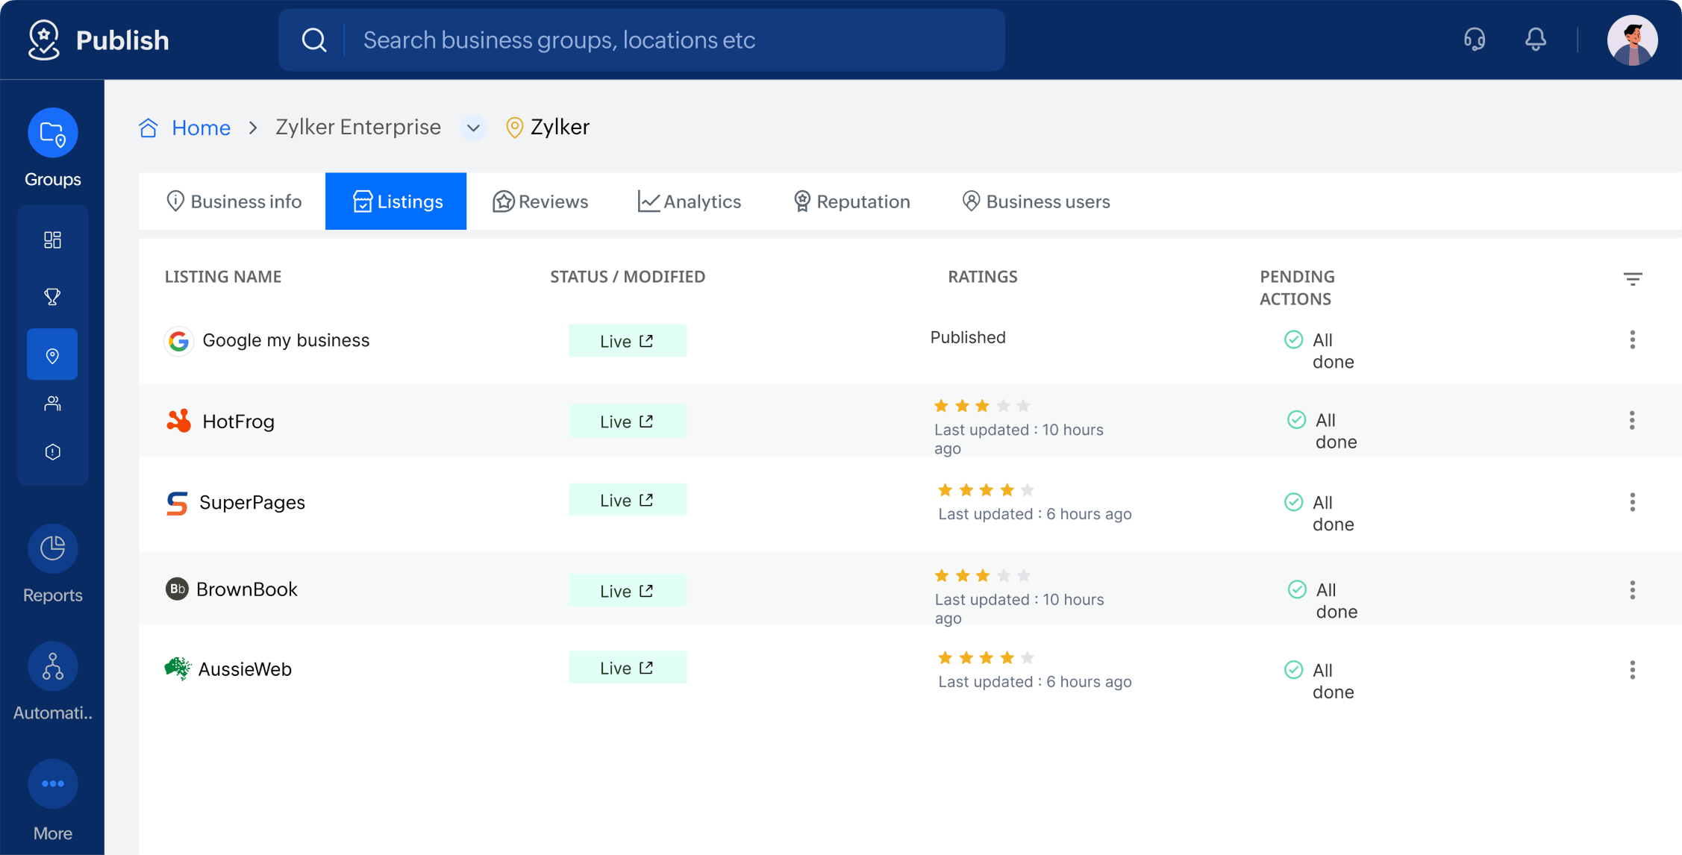Switch to the Business users tab
Screen dimensions: 1682x855
click(1037, 201)
